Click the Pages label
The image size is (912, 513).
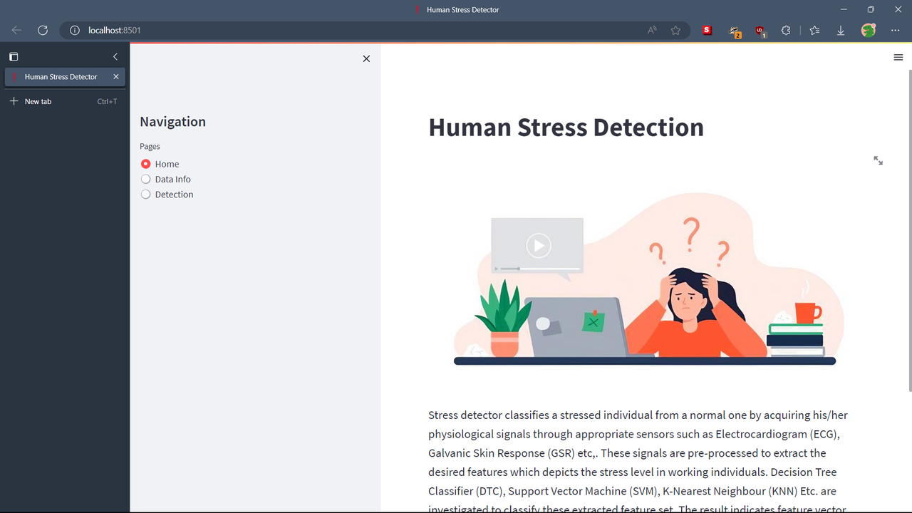(150, 146)
